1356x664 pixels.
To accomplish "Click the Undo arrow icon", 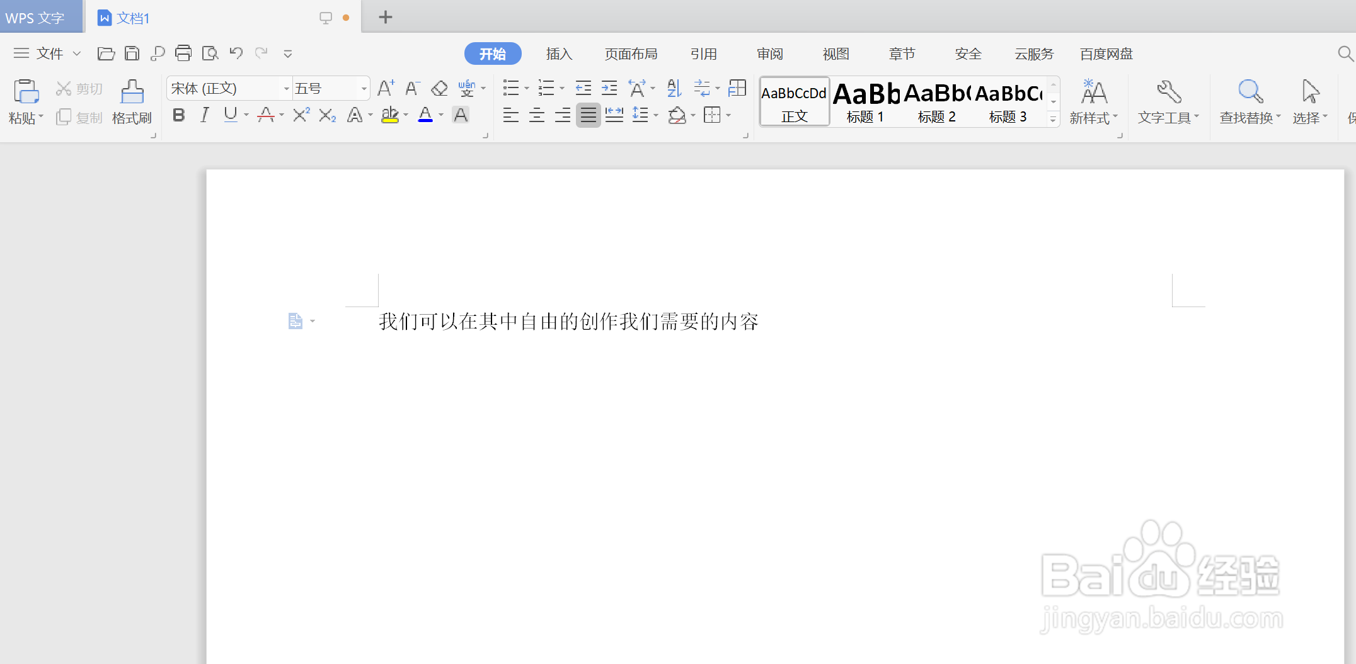I will 236,53.
